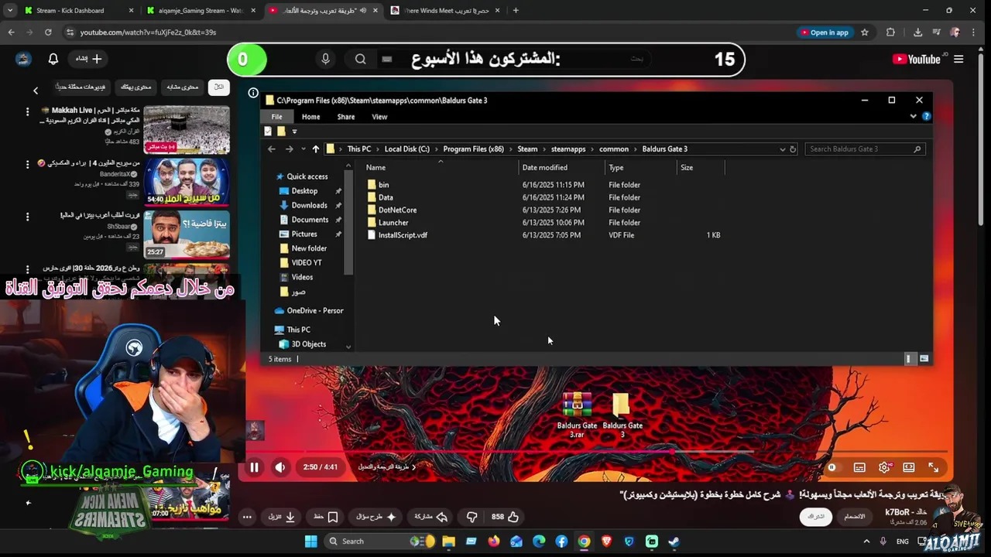Image resolution: width=991 pixels, height=557 pixels.
Task: Click the YouTube create plus button
Action: point(88,59)
